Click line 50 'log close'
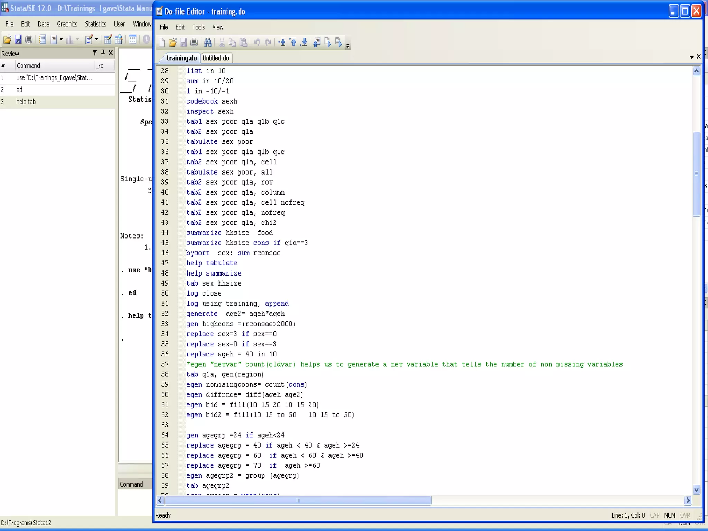708x531 pixels. [204, 294]
